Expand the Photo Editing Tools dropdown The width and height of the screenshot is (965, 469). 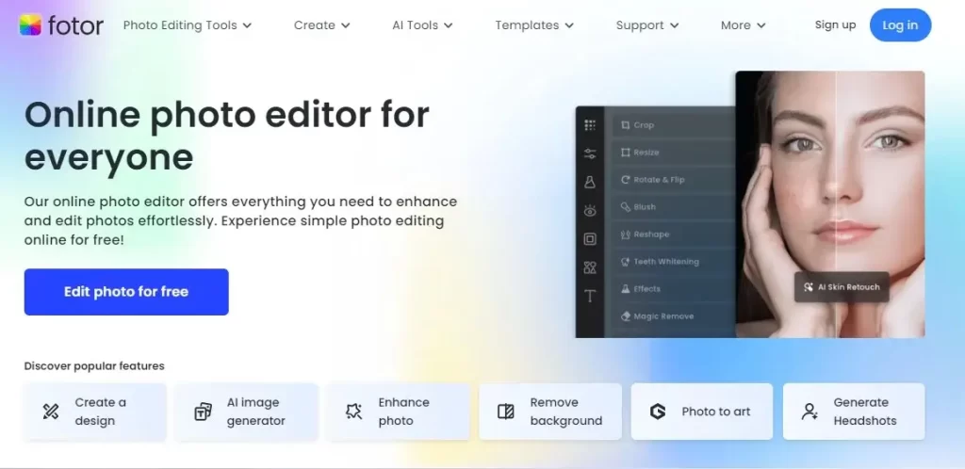tap(188, 25)
